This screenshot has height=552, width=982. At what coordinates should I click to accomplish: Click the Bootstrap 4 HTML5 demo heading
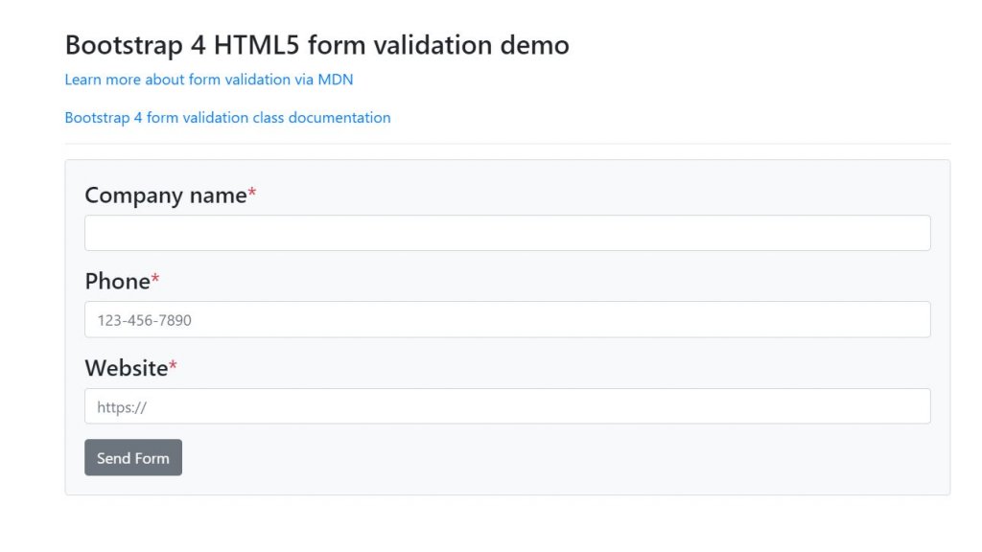(316, 44)
